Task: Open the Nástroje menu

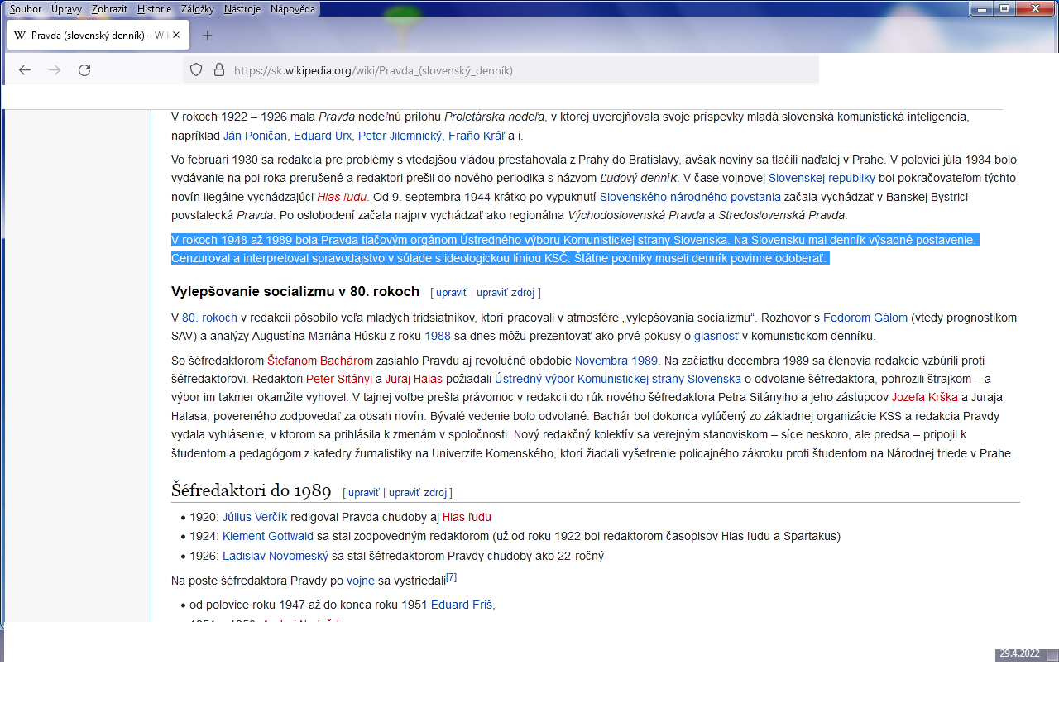Action: 242,8
